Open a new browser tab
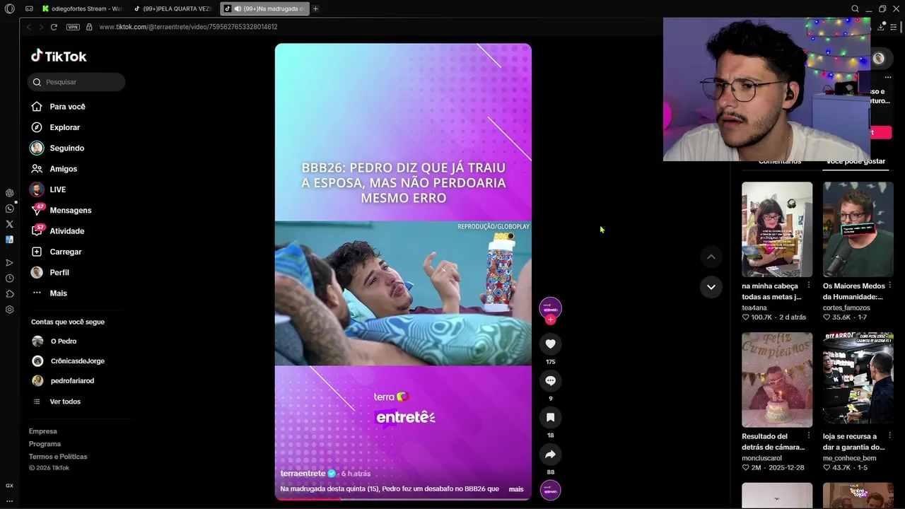This screenshot has height=509, width=905. 315,8
